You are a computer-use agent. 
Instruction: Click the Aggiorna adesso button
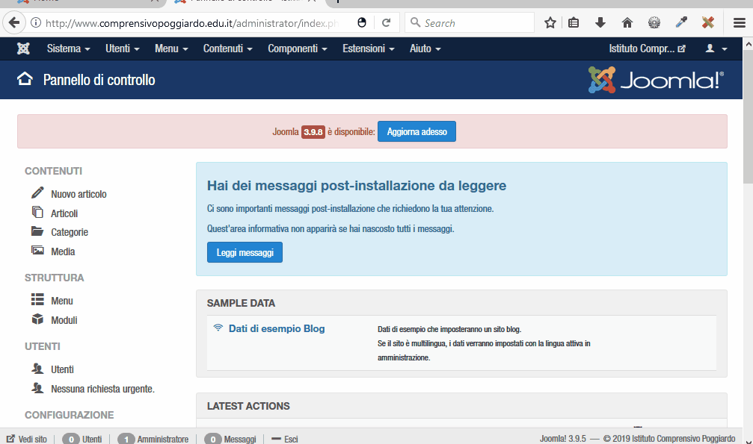417,131
